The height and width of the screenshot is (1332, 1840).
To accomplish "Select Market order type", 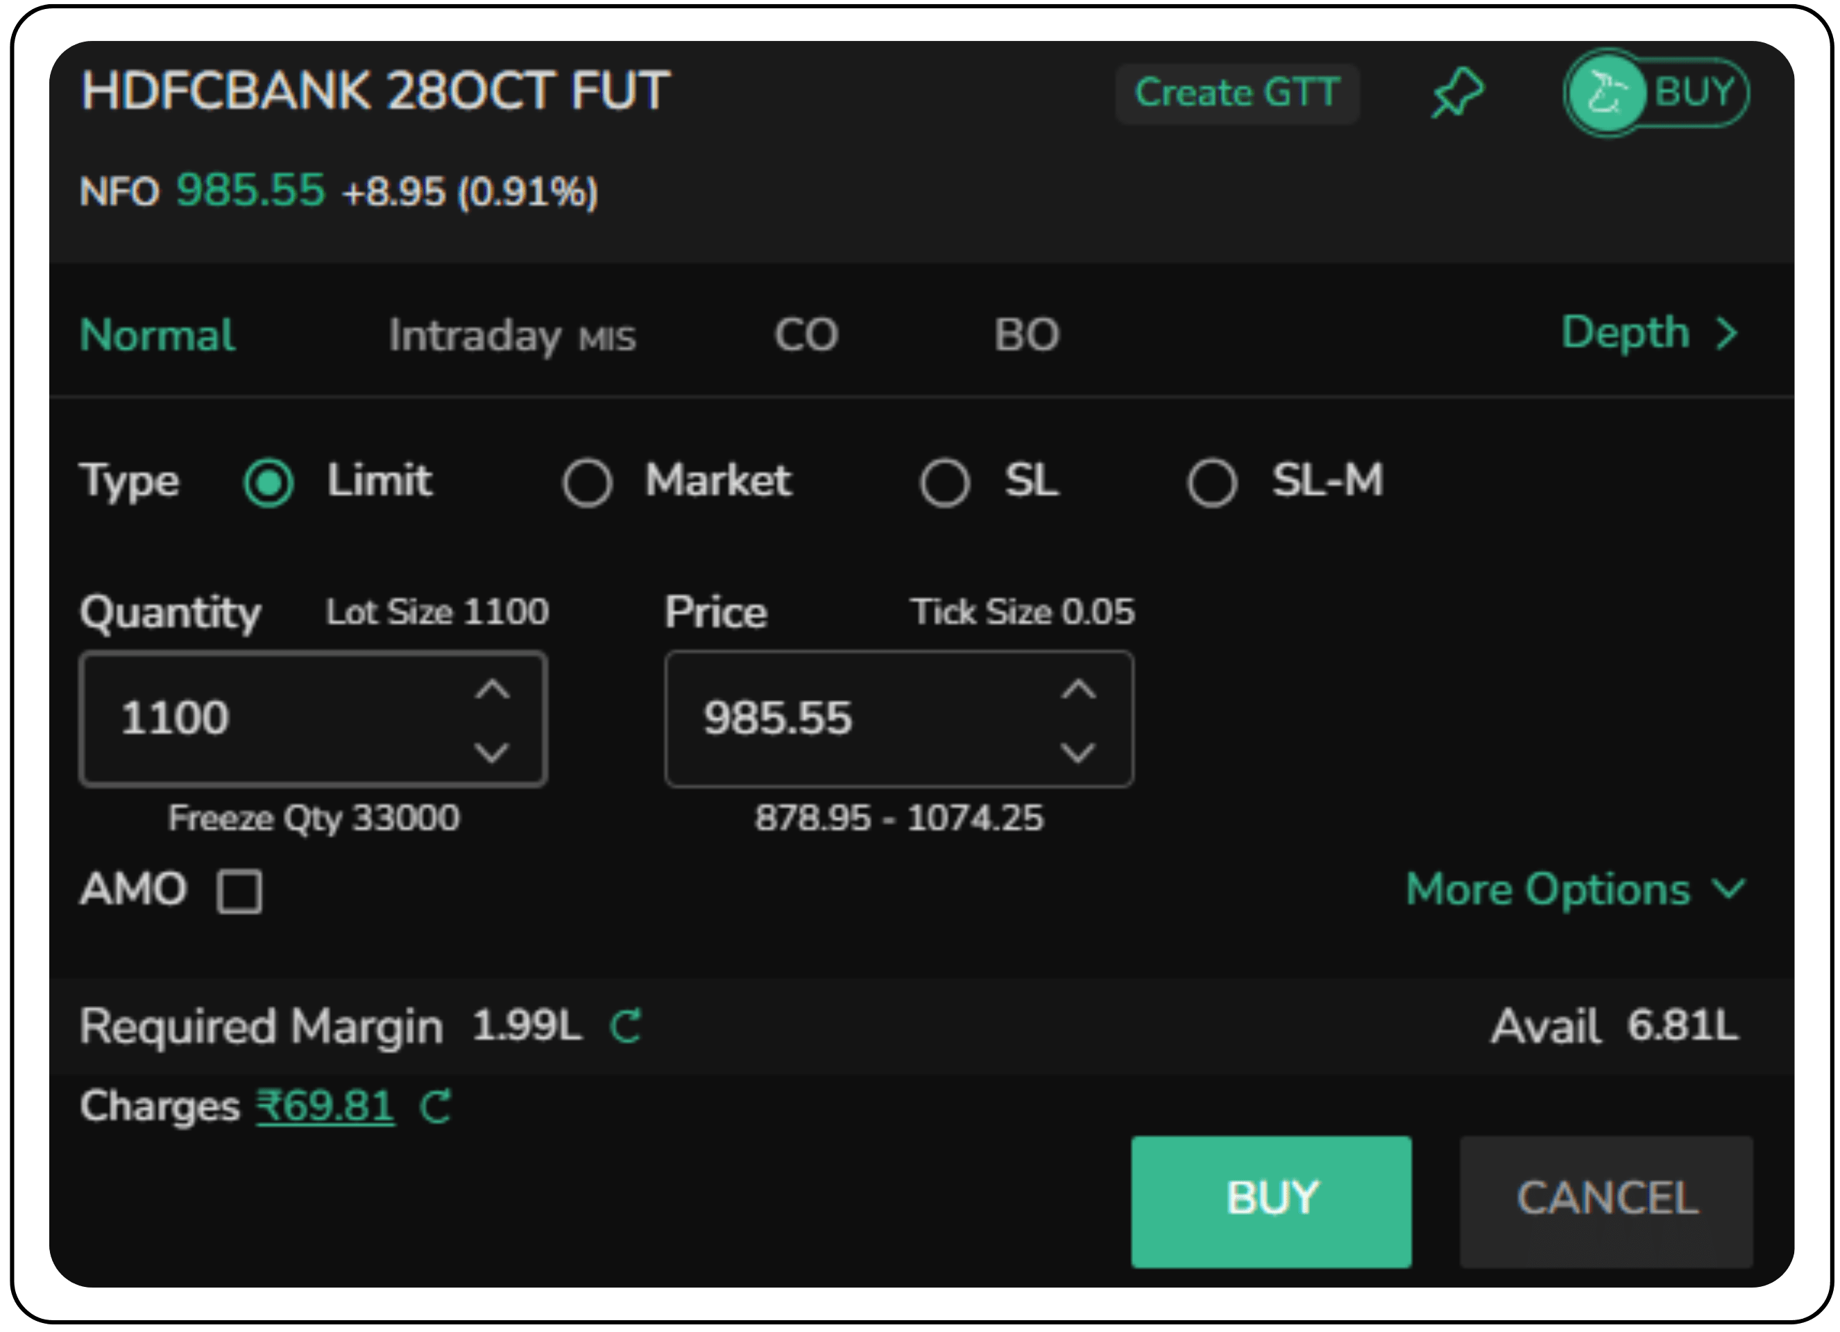I will pyautogui.click(x=588, y=483).
